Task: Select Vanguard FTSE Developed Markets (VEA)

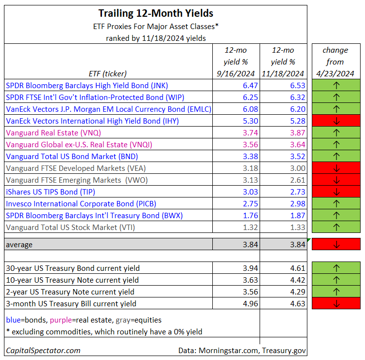Action: 76,168
